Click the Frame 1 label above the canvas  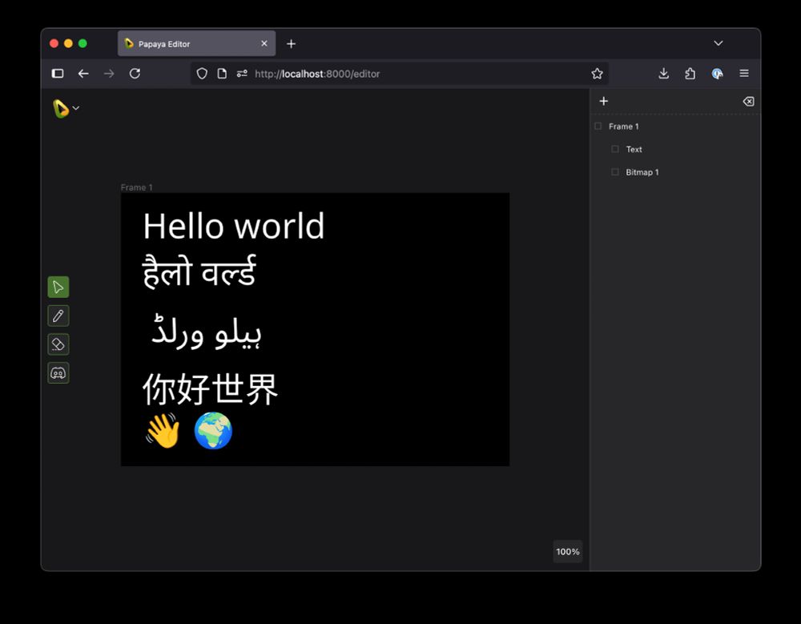tap(136, 187)
